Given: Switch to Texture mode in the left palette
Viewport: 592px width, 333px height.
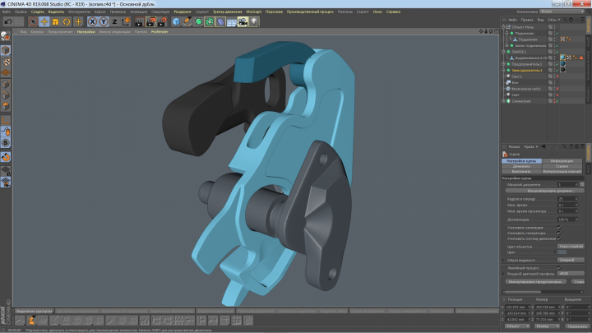Looking at the screenshot, I should 5,61.
